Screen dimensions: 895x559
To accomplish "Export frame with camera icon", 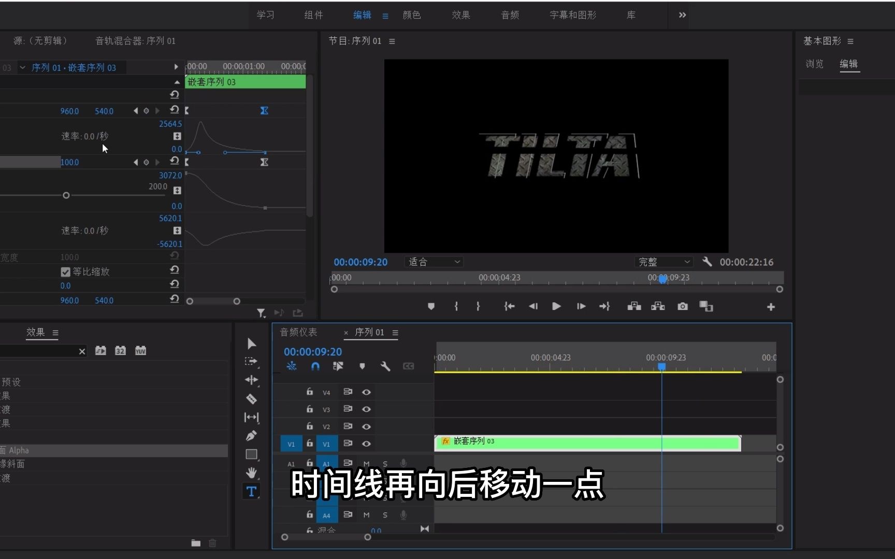I will [x=683, y=306].
